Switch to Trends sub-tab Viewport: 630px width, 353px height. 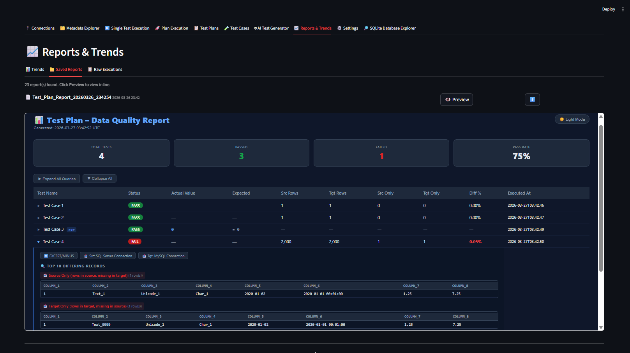[x=35, y=69]
